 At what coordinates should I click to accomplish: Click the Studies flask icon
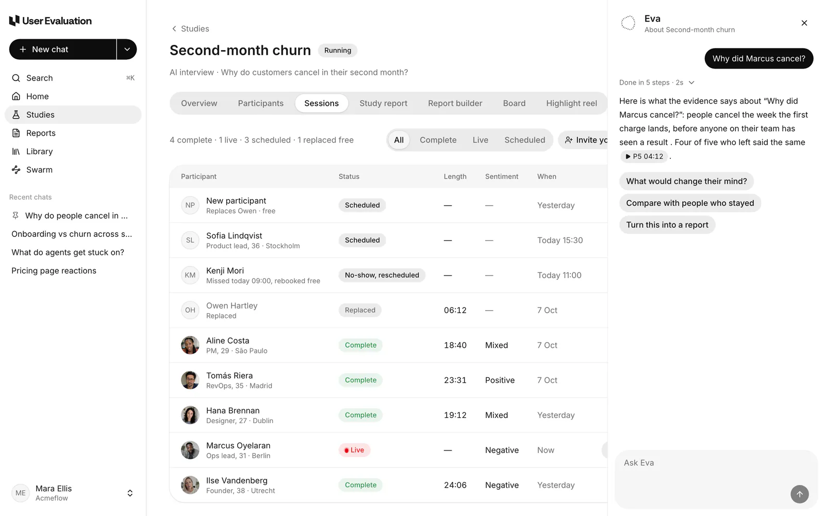(16, 115)
